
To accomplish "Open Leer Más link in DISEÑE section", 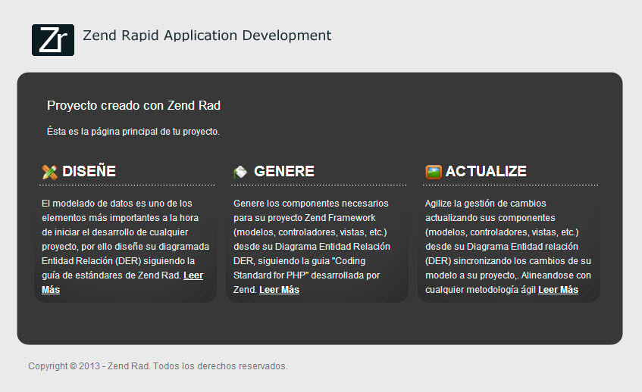I will (x=193, y=275).
